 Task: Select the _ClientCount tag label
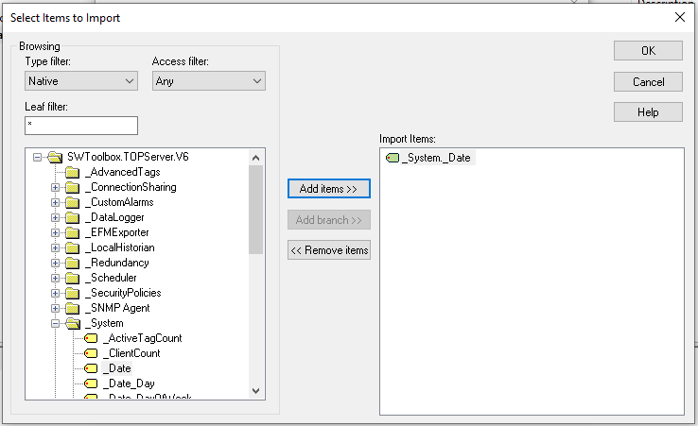click(131, 353)
